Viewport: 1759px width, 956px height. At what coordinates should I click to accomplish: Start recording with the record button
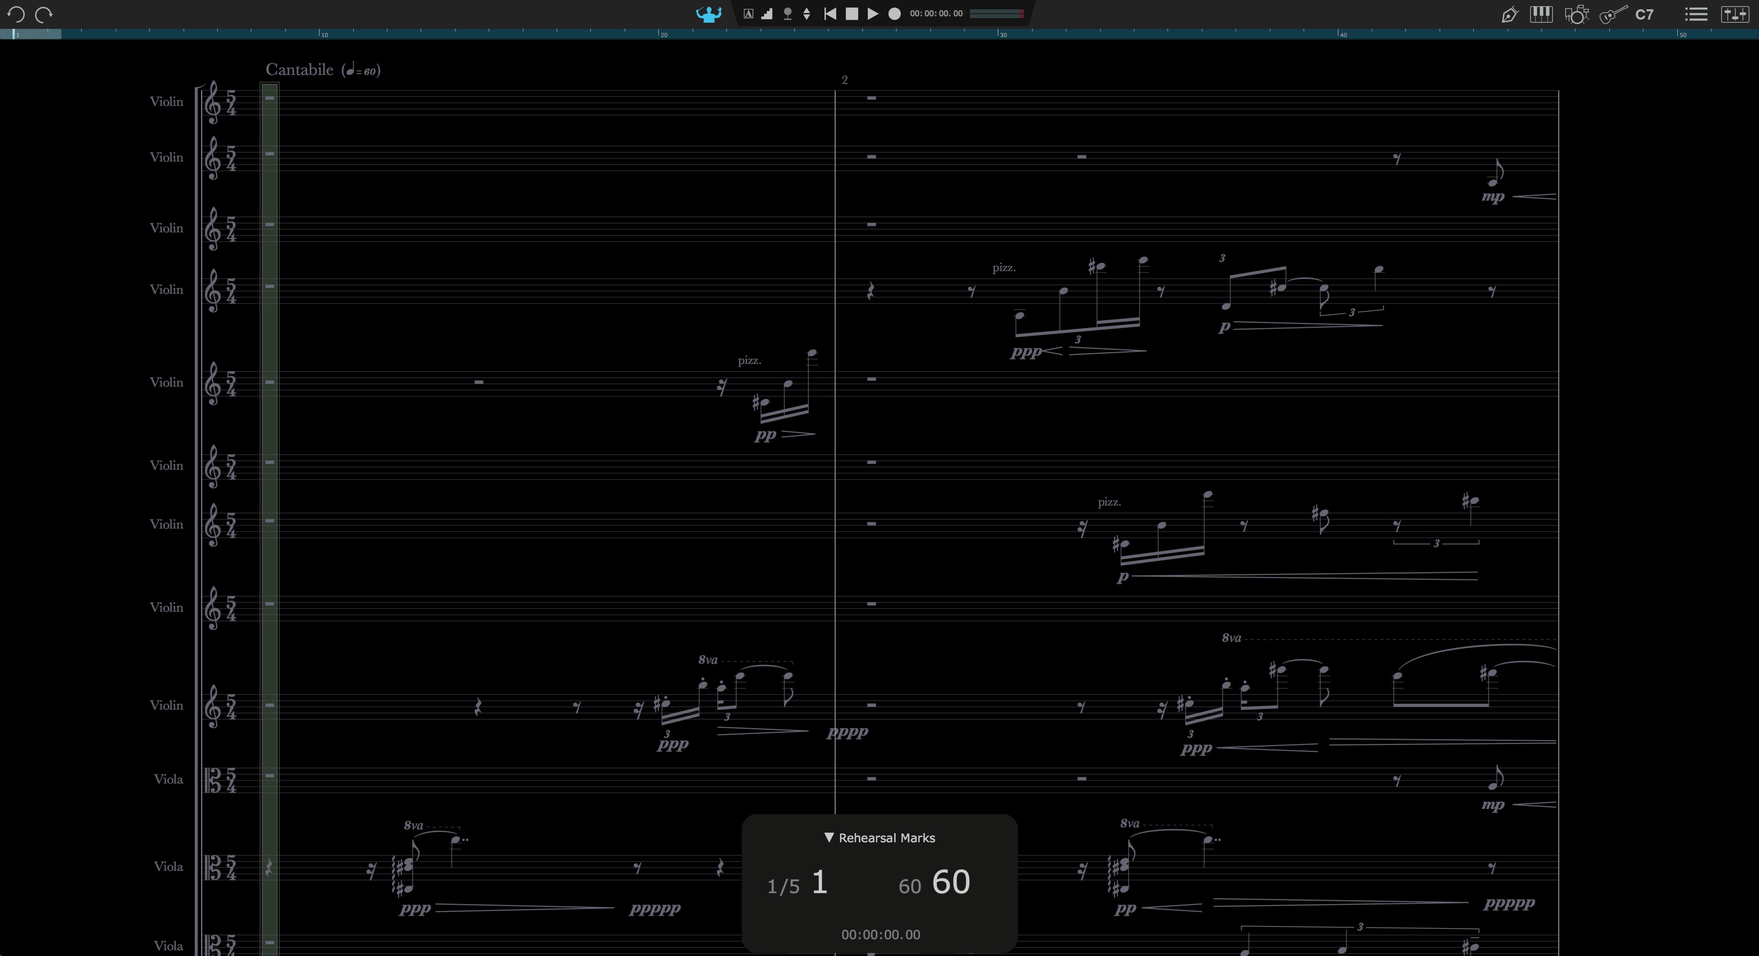(x=895, y=13)
